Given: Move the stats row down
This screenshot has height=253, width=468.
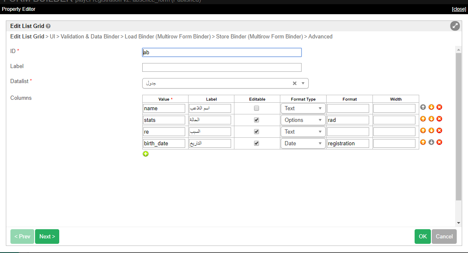Looking at the screenshot, I should pyautogui.click(x=431, y=119).
